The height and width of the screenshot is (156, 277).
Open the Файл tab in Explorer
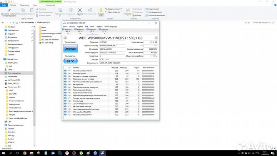[4, 5]
